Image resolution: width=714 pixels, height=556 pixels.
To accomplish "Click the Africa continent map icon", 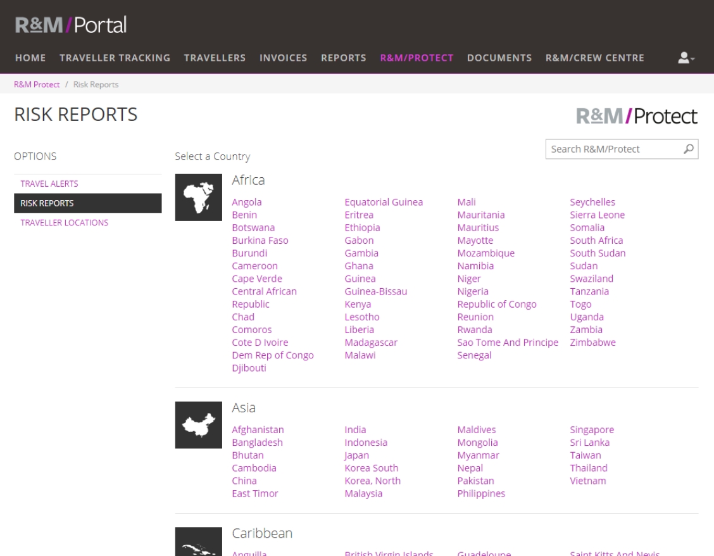I will tap(198, 197).
